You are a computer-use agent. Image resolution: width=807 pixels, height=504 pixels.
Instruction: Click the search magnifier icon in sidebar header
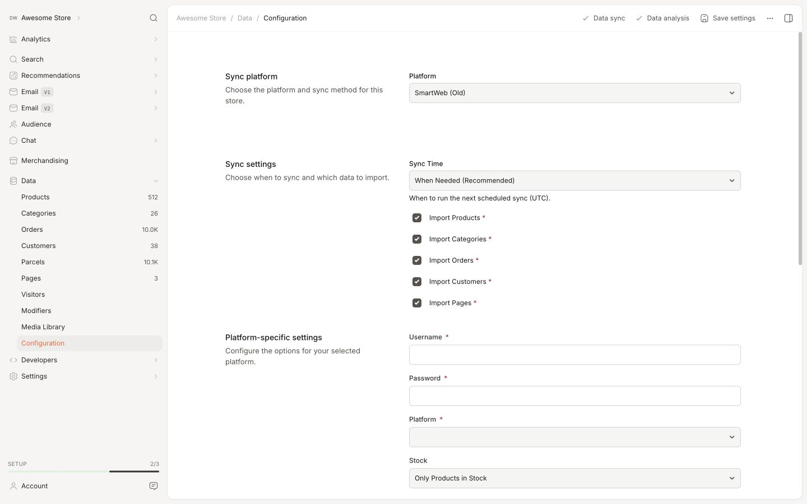click(x=154, y=18)
